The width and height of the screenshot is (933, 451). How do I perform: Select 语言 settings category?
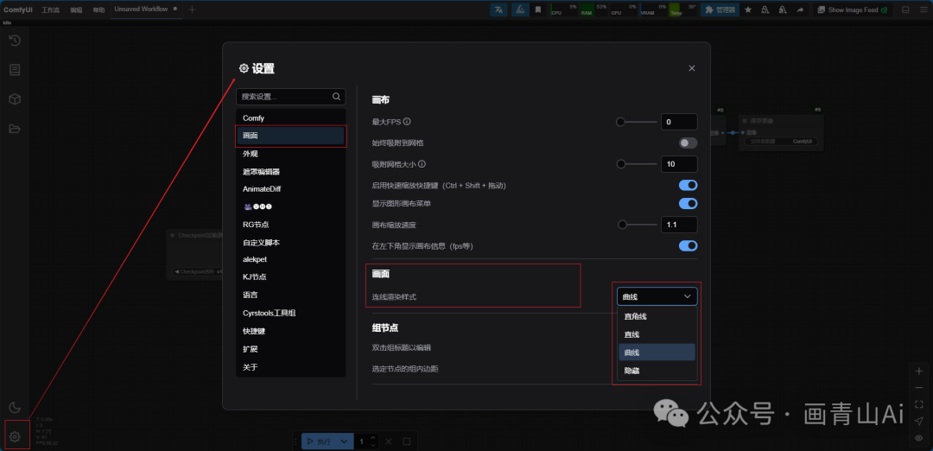click(290, 295)
